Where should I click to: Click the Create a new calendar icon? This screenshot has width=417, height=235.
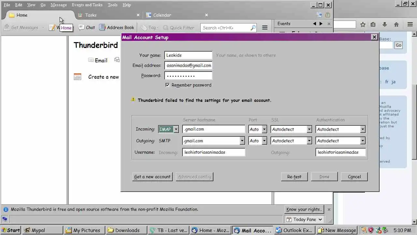point(78,77)
